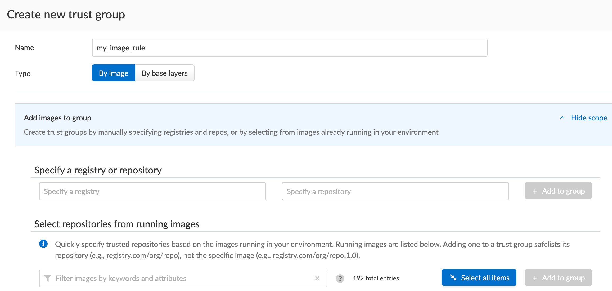Click the Name field containing my_image_rule
This screenshot has height=291, width=612.
point(289,48)
